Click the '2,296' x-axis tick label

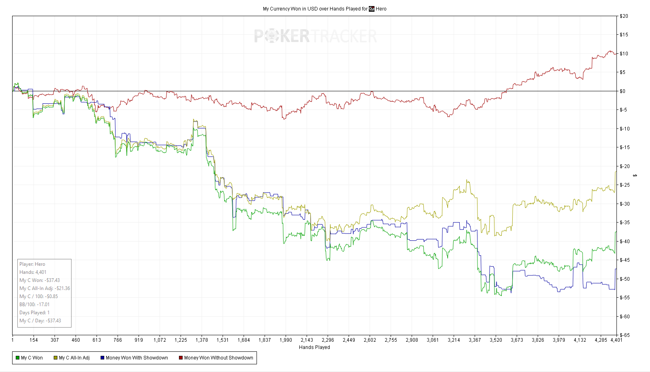click(x=328, y=340)
